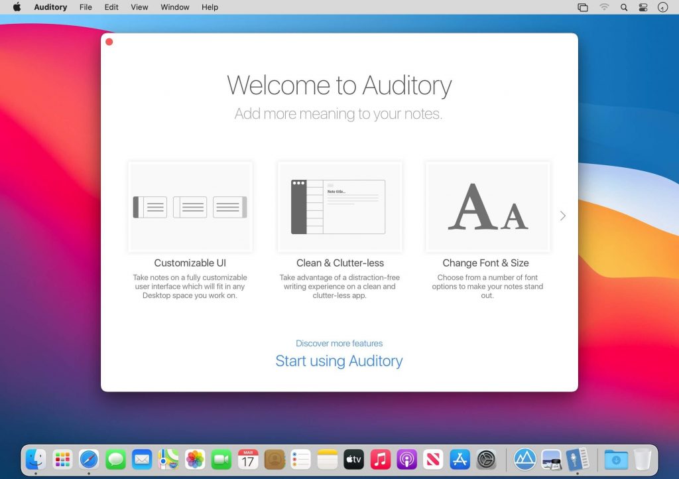Viewport: 679px width, 479px height.
Task: Open Podcasts from the Dock
Action: (406, 458)
